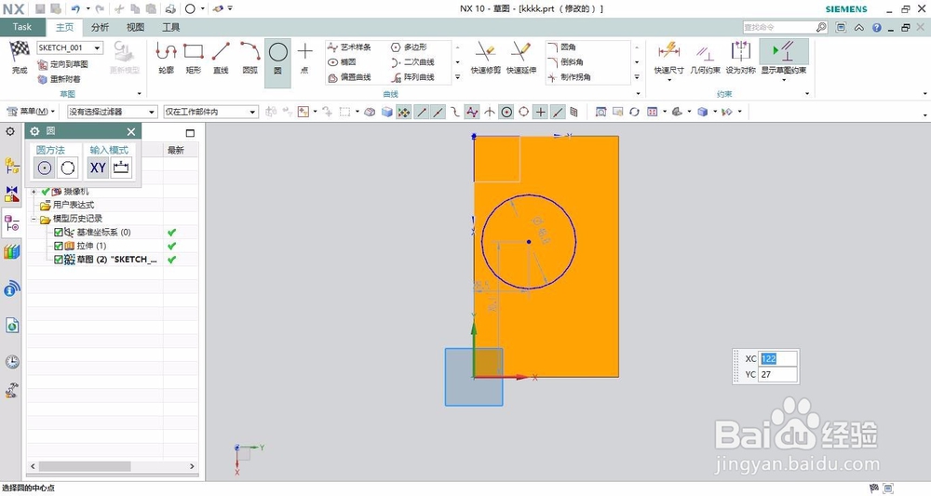Viewport: 931px width, 496px height.
Task: Select circle by three points method
Action: click(x=68, y=168)
